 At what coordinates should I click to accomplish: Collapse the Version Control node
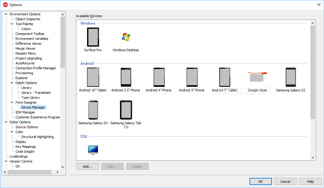point(6,161)
